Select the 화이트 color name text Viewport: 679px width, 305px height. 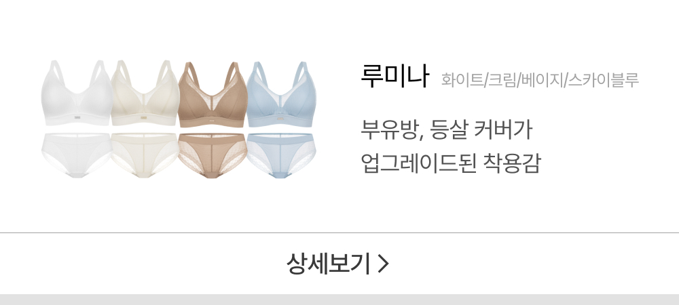click(461, 80)
